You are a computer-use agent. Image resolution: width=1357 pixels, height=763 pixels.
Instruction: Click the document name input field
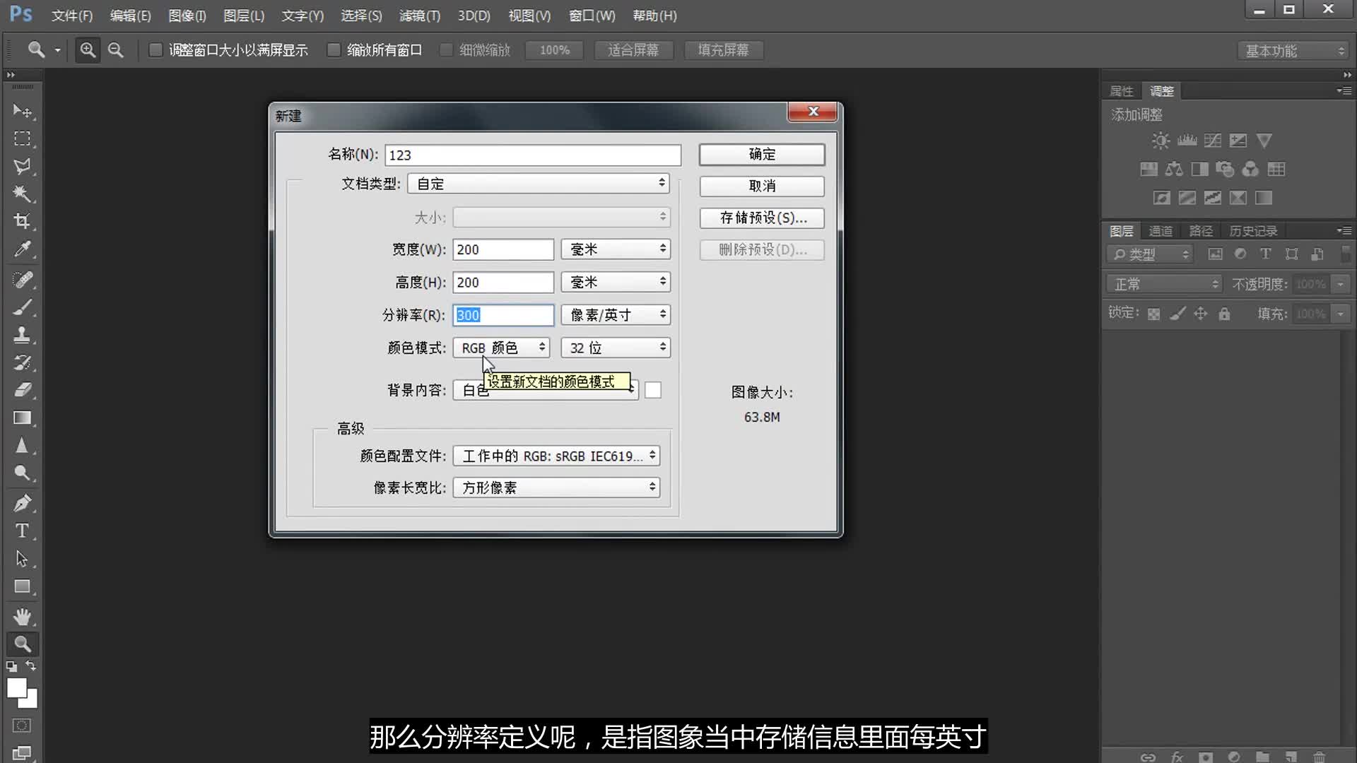pyautogui.click(x=532, y=155)
